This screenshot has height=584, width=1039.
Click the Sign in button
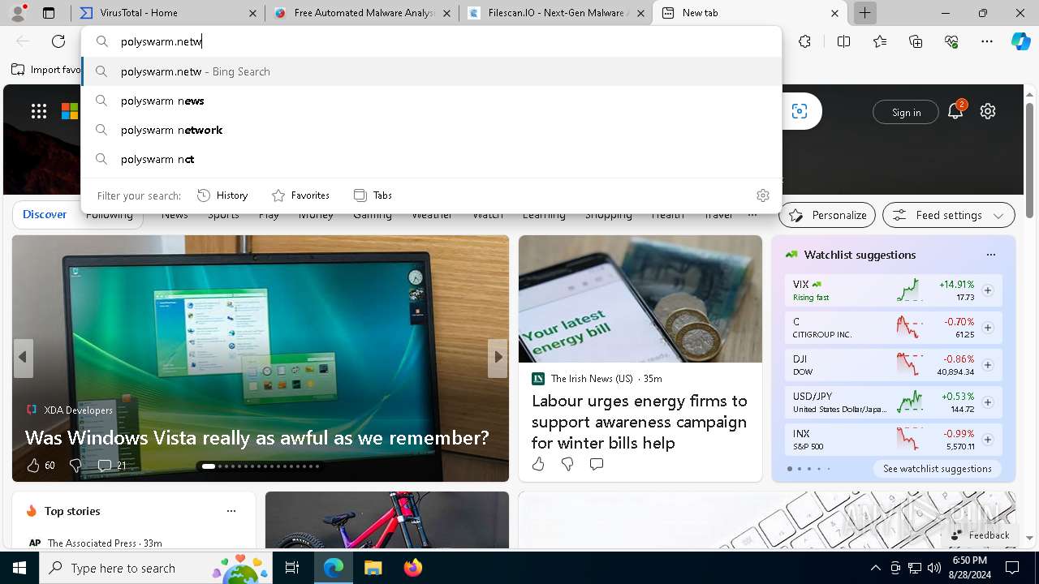(x=906, y=112)
